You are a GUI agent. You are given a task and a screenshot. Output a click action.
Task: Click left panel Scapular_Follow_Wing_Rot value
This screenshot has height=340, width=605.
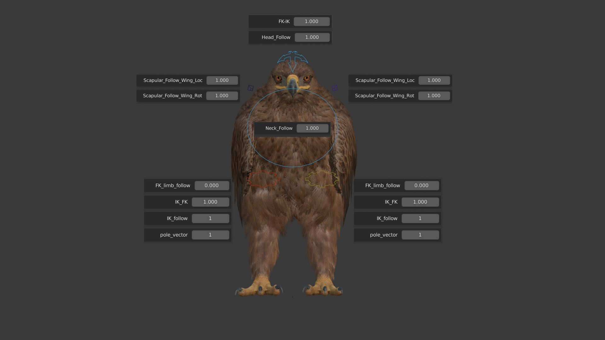tap(222, 96)
